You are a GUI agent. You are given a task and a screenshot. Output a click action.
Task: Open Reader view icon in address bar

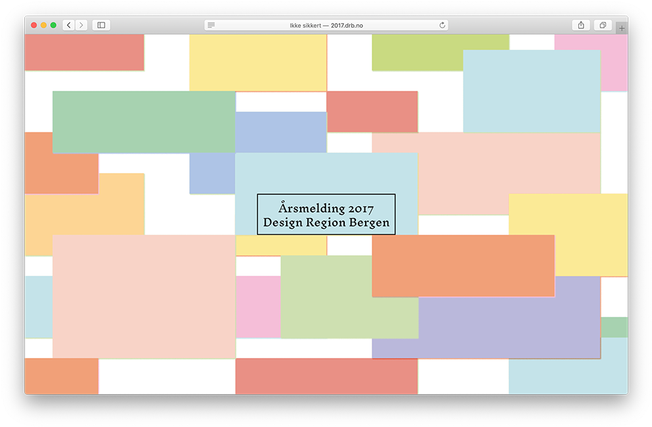point(211,25)
